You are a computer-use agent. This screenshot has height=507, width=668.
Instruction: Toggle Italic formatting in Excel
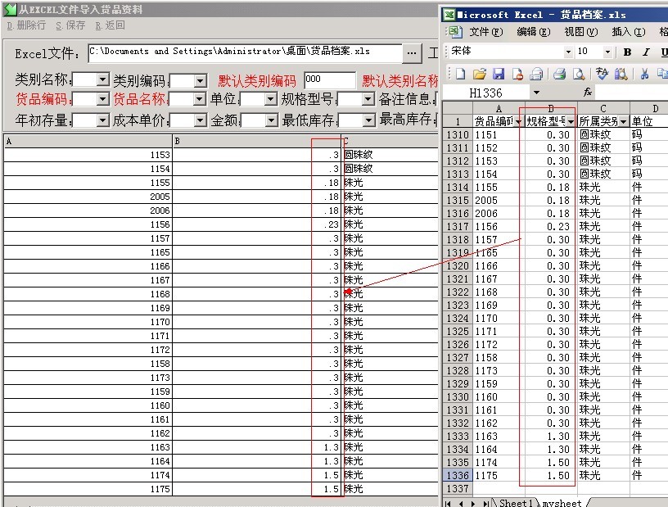[646, 52]
